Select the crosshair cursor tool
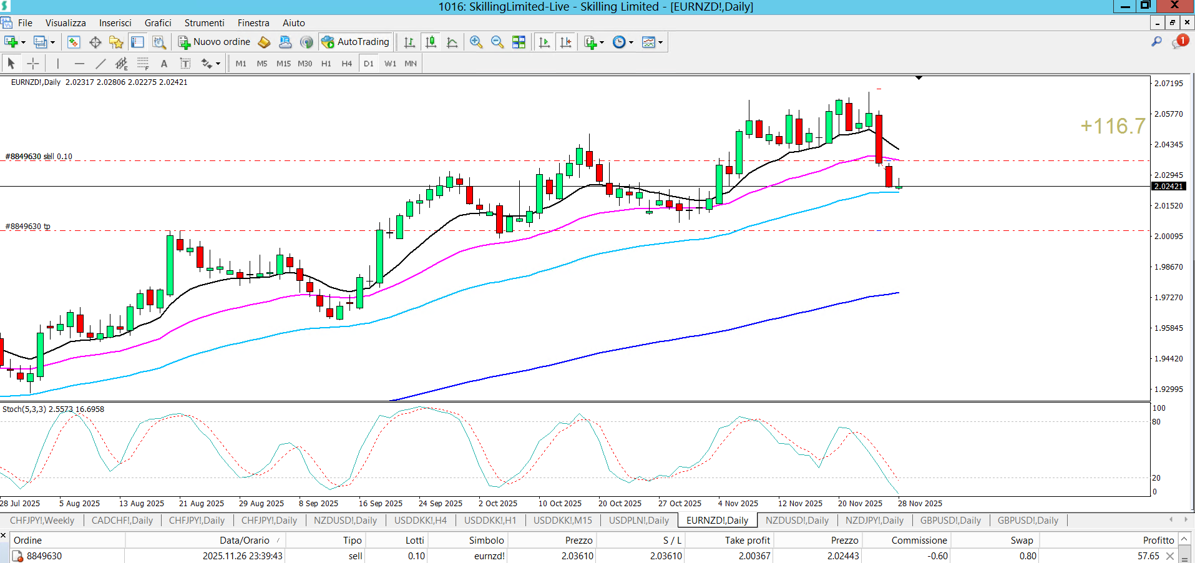Viewport: 1195px width, 563px height. point(33,64)
